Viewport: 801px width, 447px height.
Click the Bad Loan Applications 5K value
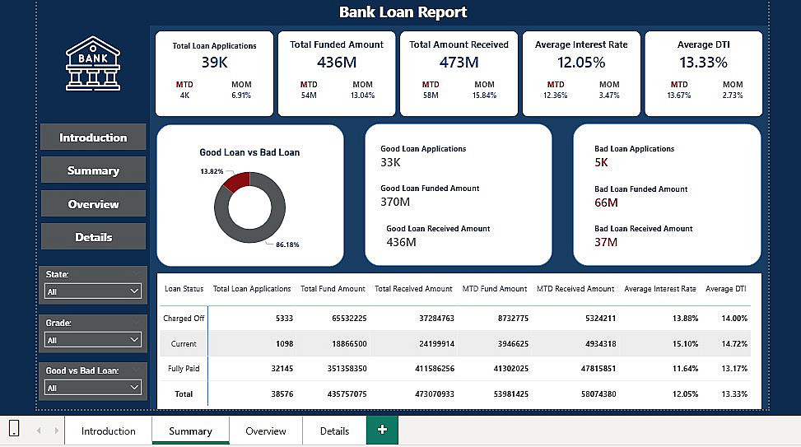tap(601, 162)
